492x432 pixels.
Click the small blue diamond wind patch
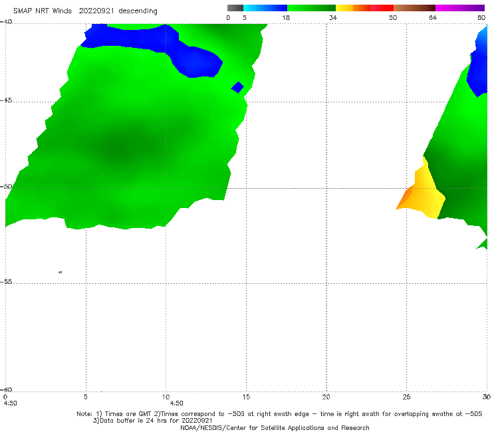coord(237,87)
